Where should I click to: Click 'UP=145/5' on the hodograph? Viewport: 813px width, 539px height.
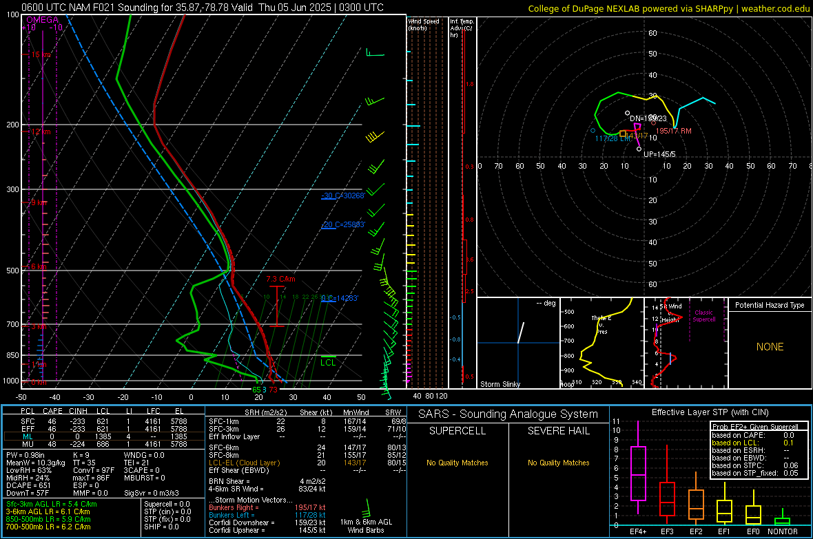(x=659, y=154)
